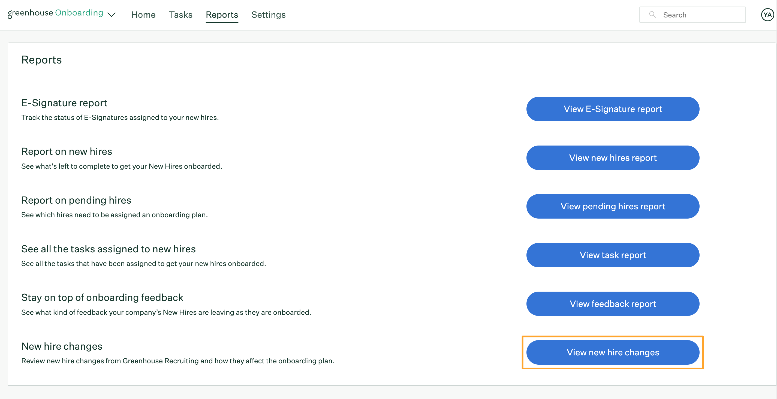Select the Home menu item
This screenshot has width=777, height=399.
(x=143, y=14)
